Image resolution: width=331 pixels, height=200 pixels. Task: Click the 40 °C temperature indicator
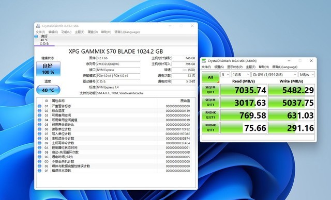(x=48, y=90)
